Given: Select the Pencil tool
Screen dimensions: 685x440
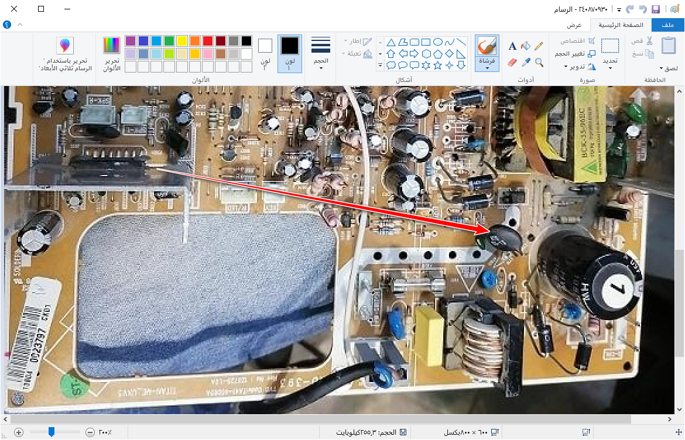Looking at the screenshot, I should tap(539, 46).
